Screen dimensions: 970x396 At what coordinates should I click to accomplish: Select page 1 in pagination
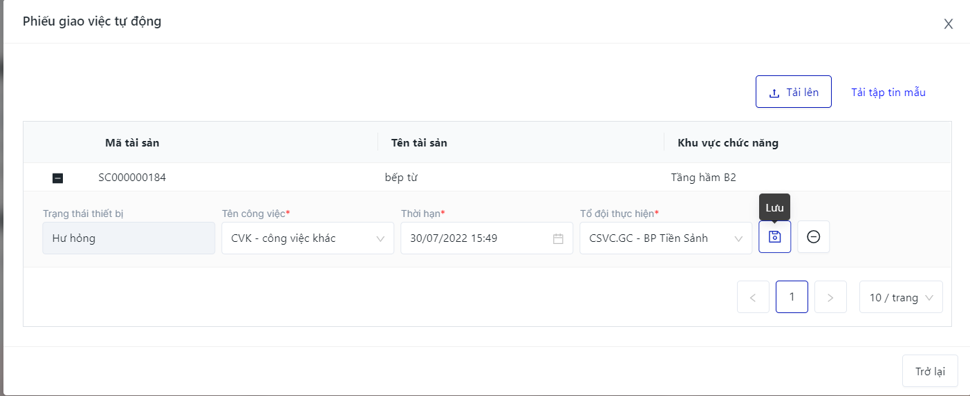[792, 297]
